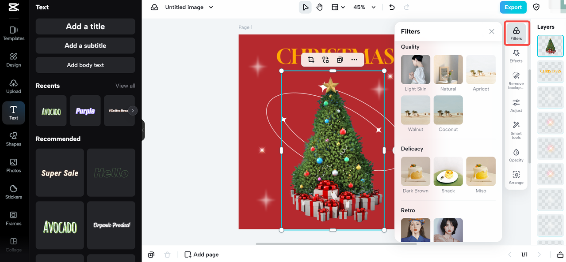The height and width of the screenshot is (262, 566).
Task: Choose the green AVOCADO recent text style
Action: click(x=51, y=111)
